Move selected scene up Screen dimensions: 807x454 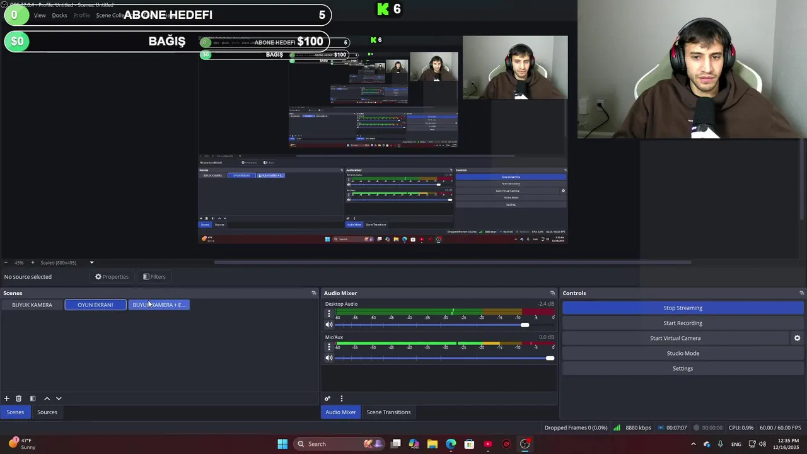(47, 399)
